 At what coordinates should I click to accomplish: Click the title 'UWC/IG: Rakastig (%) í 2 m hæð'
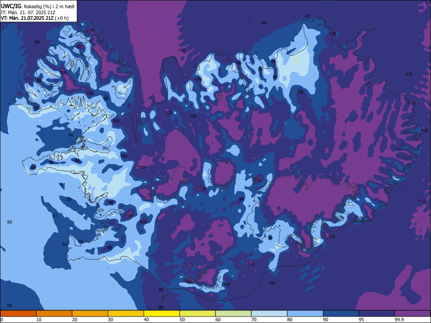(37, 6)
